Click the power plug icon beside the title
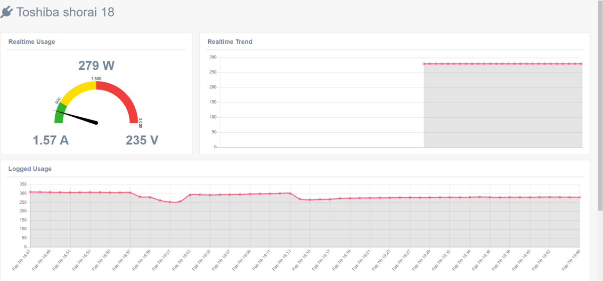 (7, 12)
